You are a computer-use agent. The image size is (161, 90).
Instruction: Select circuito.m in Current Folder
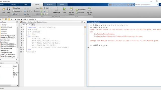coord(5,42)
